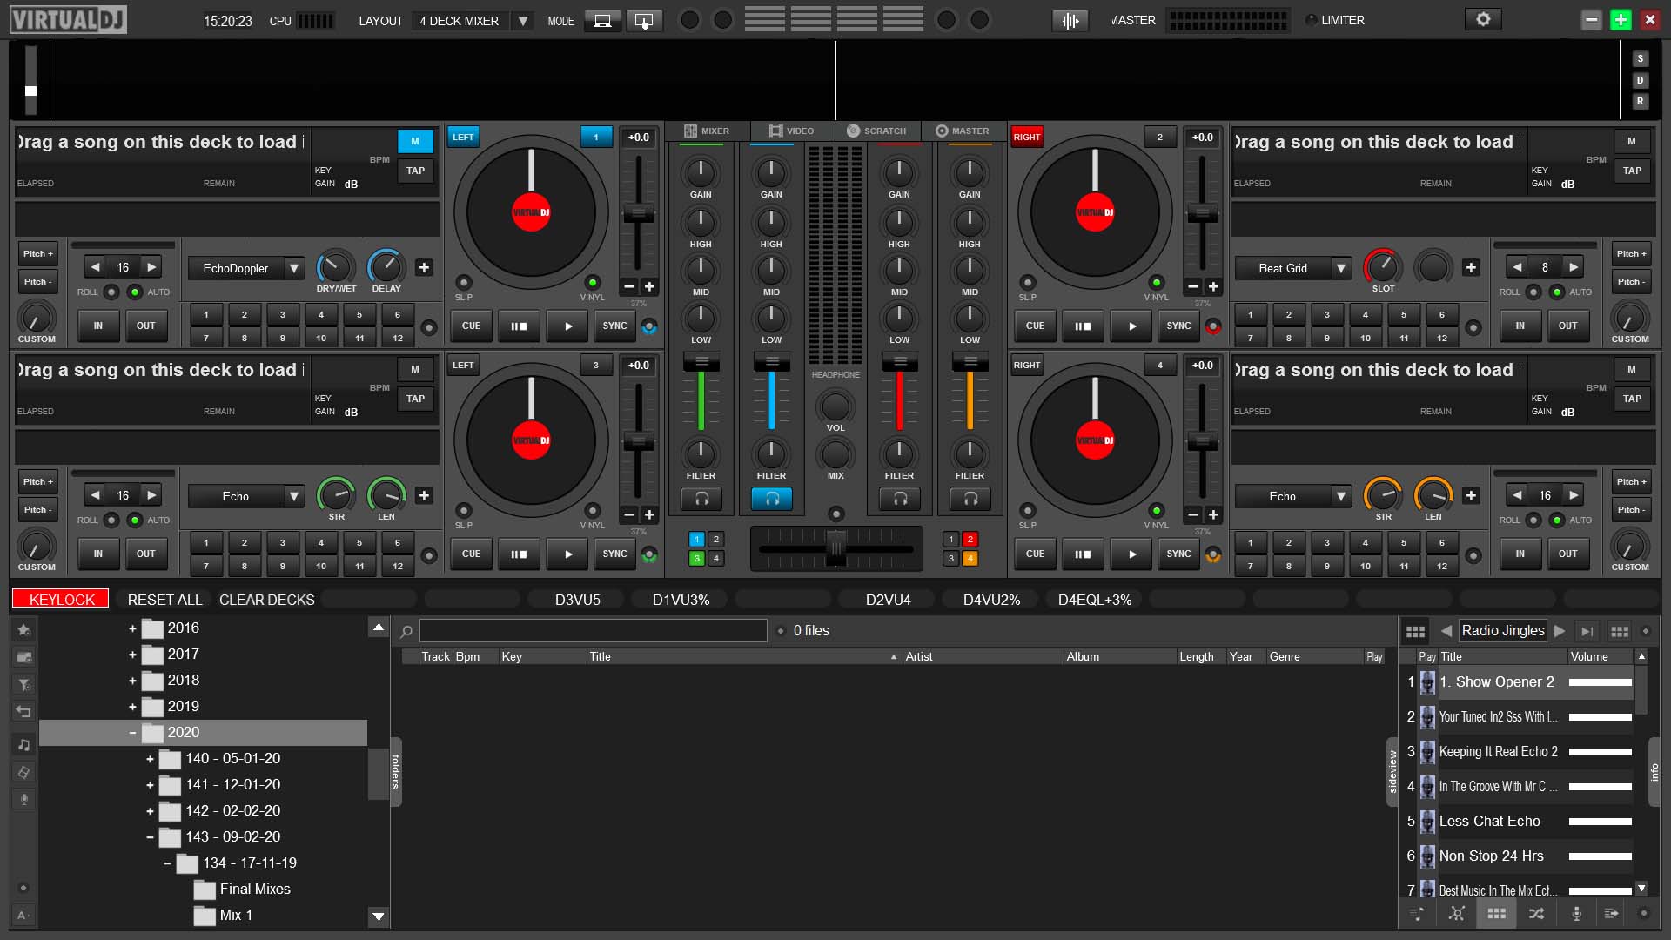Play the Radio Jingles sampler bank

(x=1560, y=631)
